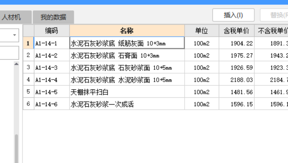Click code cell A1-14-2

pos(52,55)
